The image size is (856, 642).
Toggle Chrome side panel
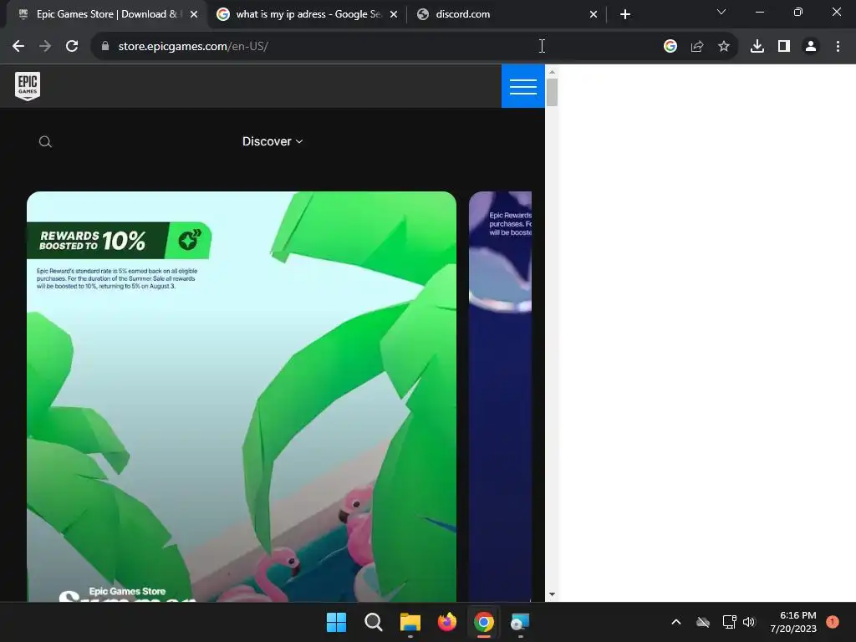784,47
